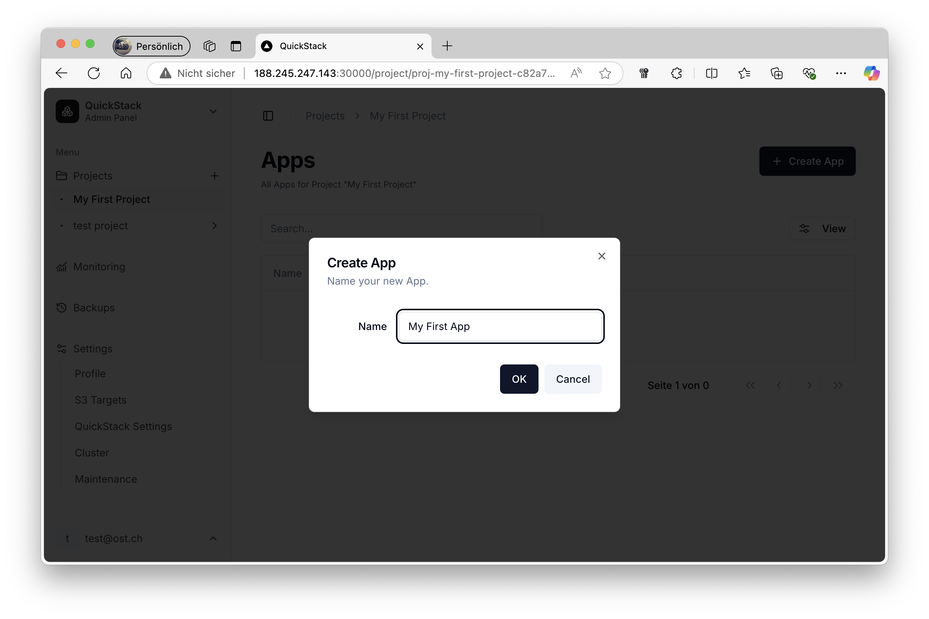Select the My First Project tree item

click(112, 199)
